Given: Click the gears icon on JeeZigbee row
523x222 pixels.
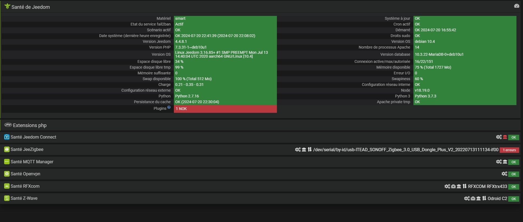Looking at the screenshot, I should (x=298, y=150).
